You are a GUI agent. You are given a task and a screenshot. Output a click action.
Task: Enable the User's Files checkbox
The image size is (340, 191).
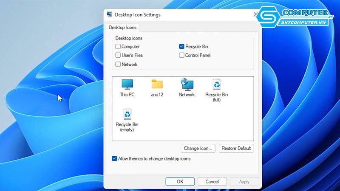point(118,55)
